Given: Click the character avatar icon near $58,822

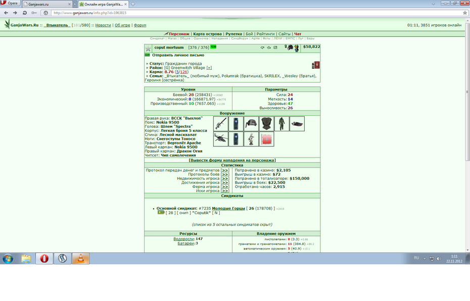Looking at the screenshot, I should [x=297, y=48].
